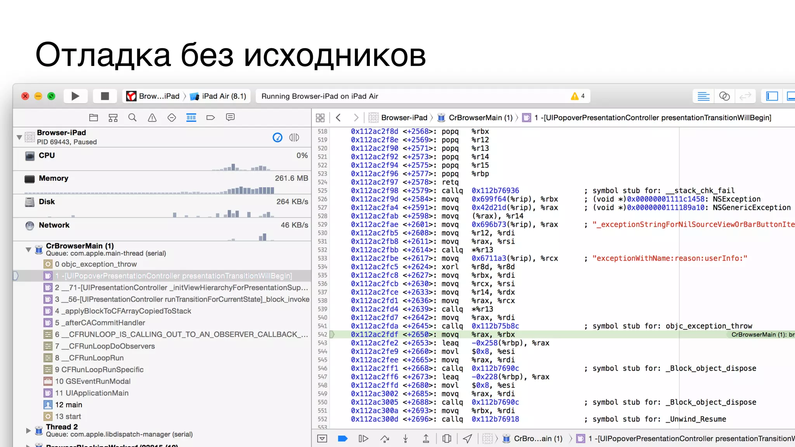Switch to the assistant editor
The height and width of the screenshot is (447, 795).
[724, 96]
